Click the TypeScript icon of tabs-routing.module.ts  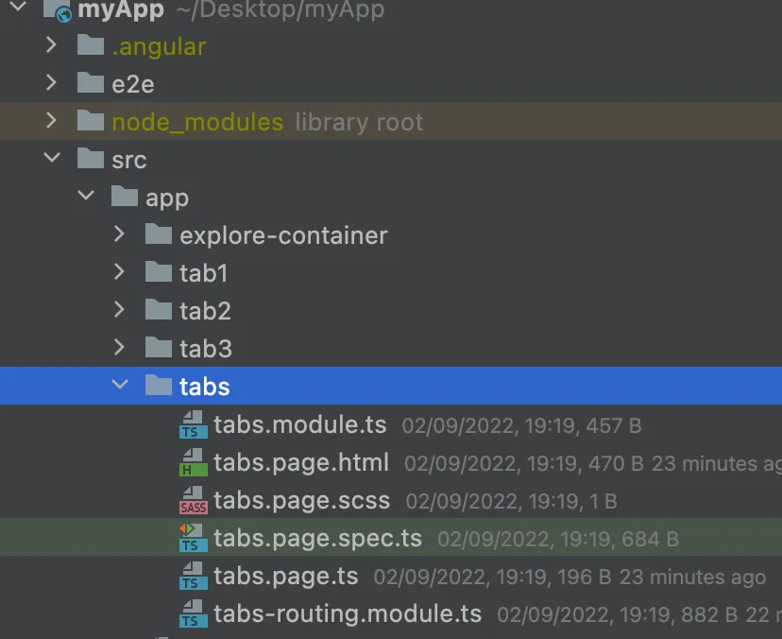(193, 613)
